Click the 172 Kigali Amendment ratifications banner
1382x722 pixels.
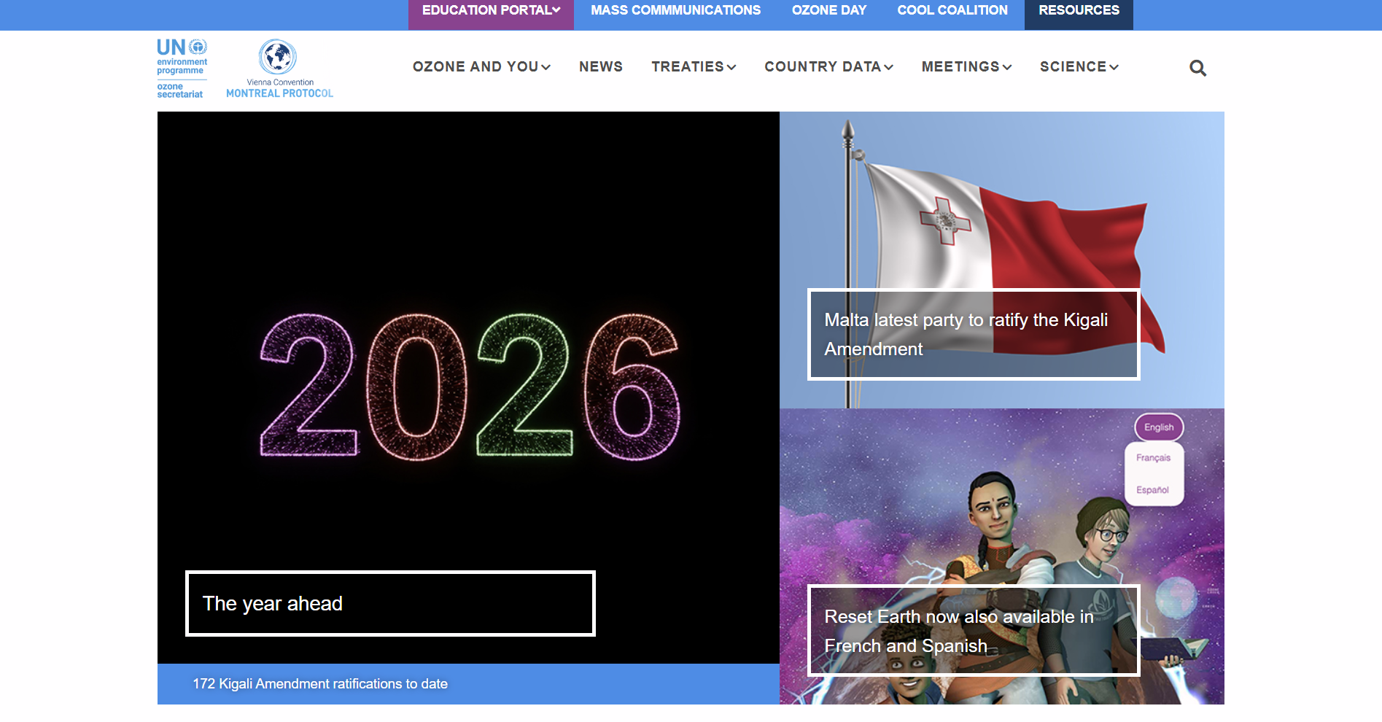tap(320, 684)
